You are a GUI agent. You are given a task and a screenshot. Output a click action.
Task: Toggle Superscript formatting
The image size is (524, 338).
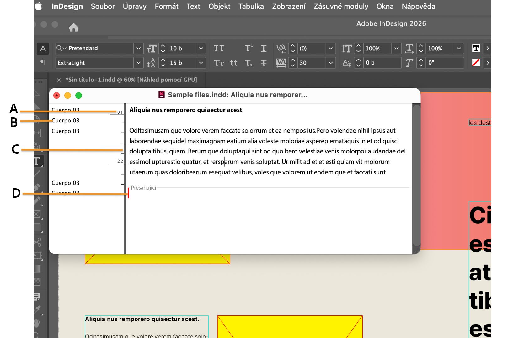click(249, 48)
